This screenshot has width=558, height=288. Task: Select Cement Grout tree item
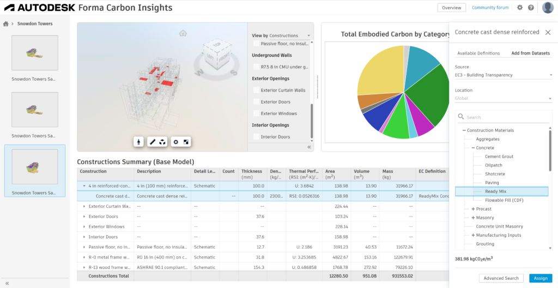tap(499, 157)
